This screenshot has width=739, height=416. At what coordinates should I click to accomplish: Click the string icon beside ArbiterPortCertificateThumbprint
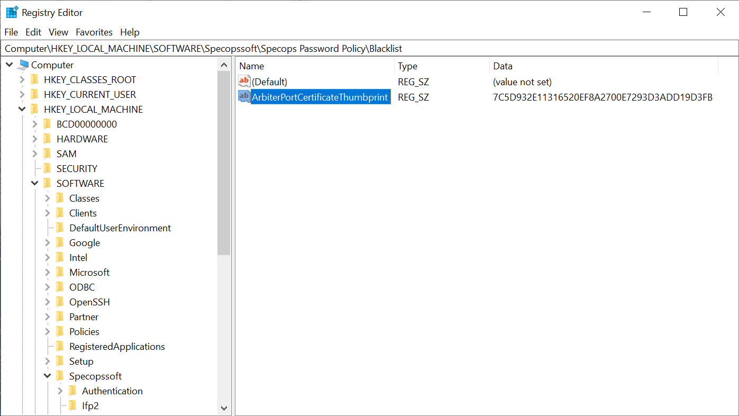pos(244,97)
